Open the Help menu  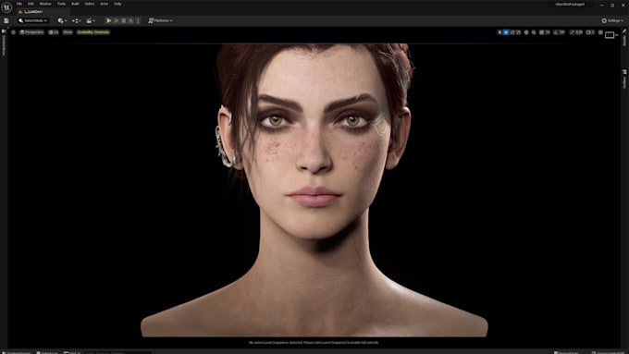117,4
